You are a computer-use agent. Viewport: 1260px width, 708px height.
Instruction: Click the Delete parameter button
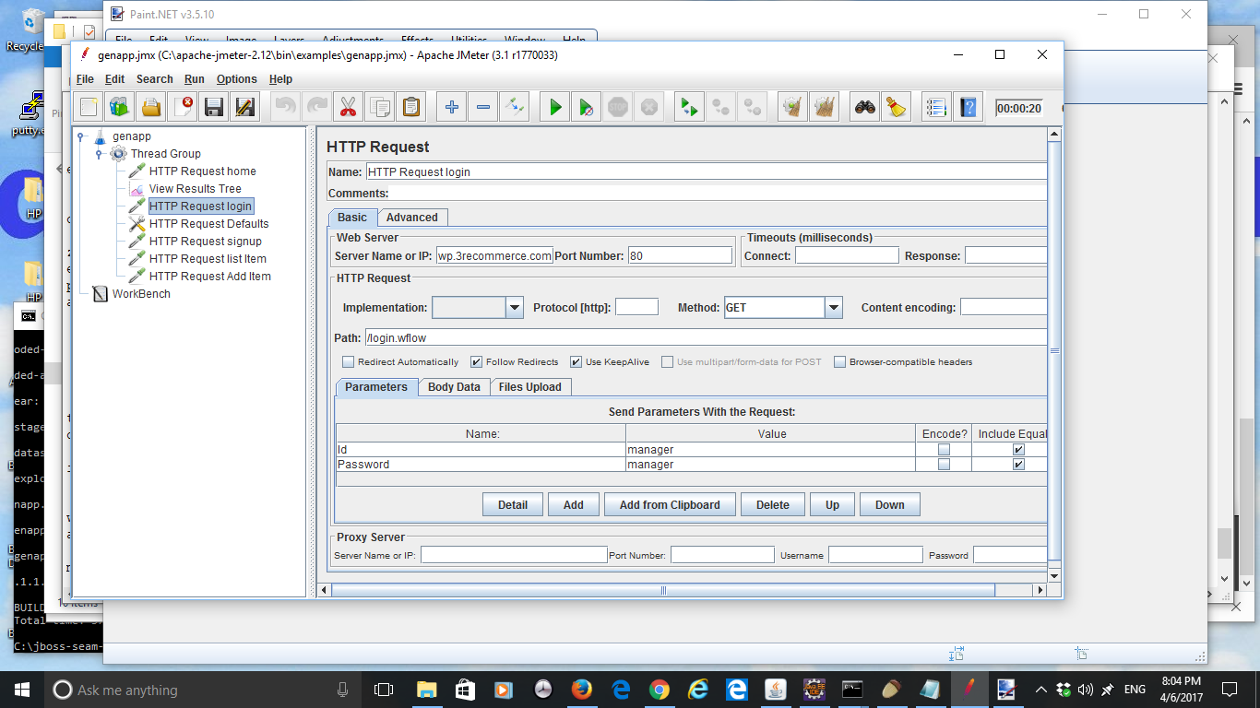[x=772, y=504]
